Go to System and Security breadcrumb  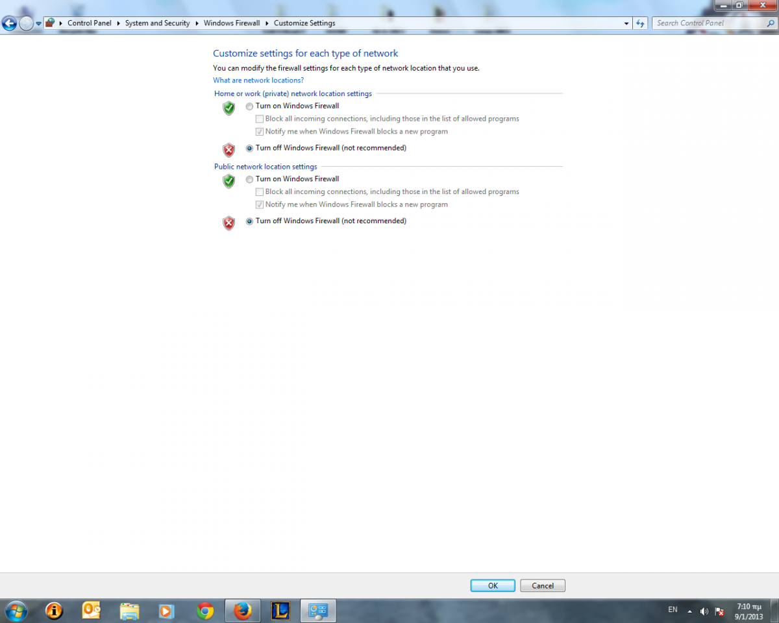158,23
